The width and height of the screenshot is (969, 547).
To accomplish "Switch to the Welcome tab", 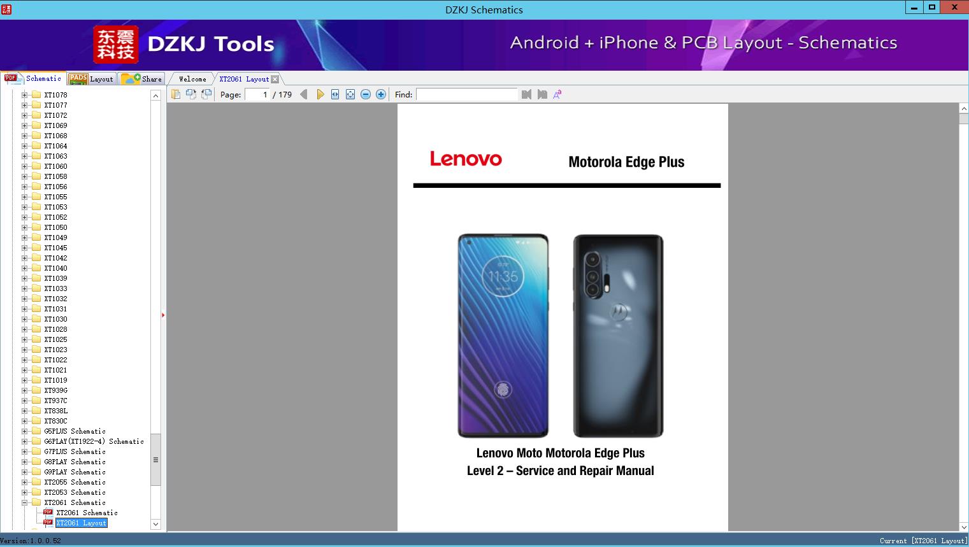I will (x=192, y=79).
